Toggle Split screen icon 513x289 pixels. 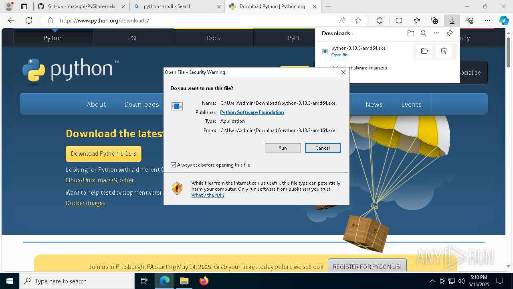[399, 20]
